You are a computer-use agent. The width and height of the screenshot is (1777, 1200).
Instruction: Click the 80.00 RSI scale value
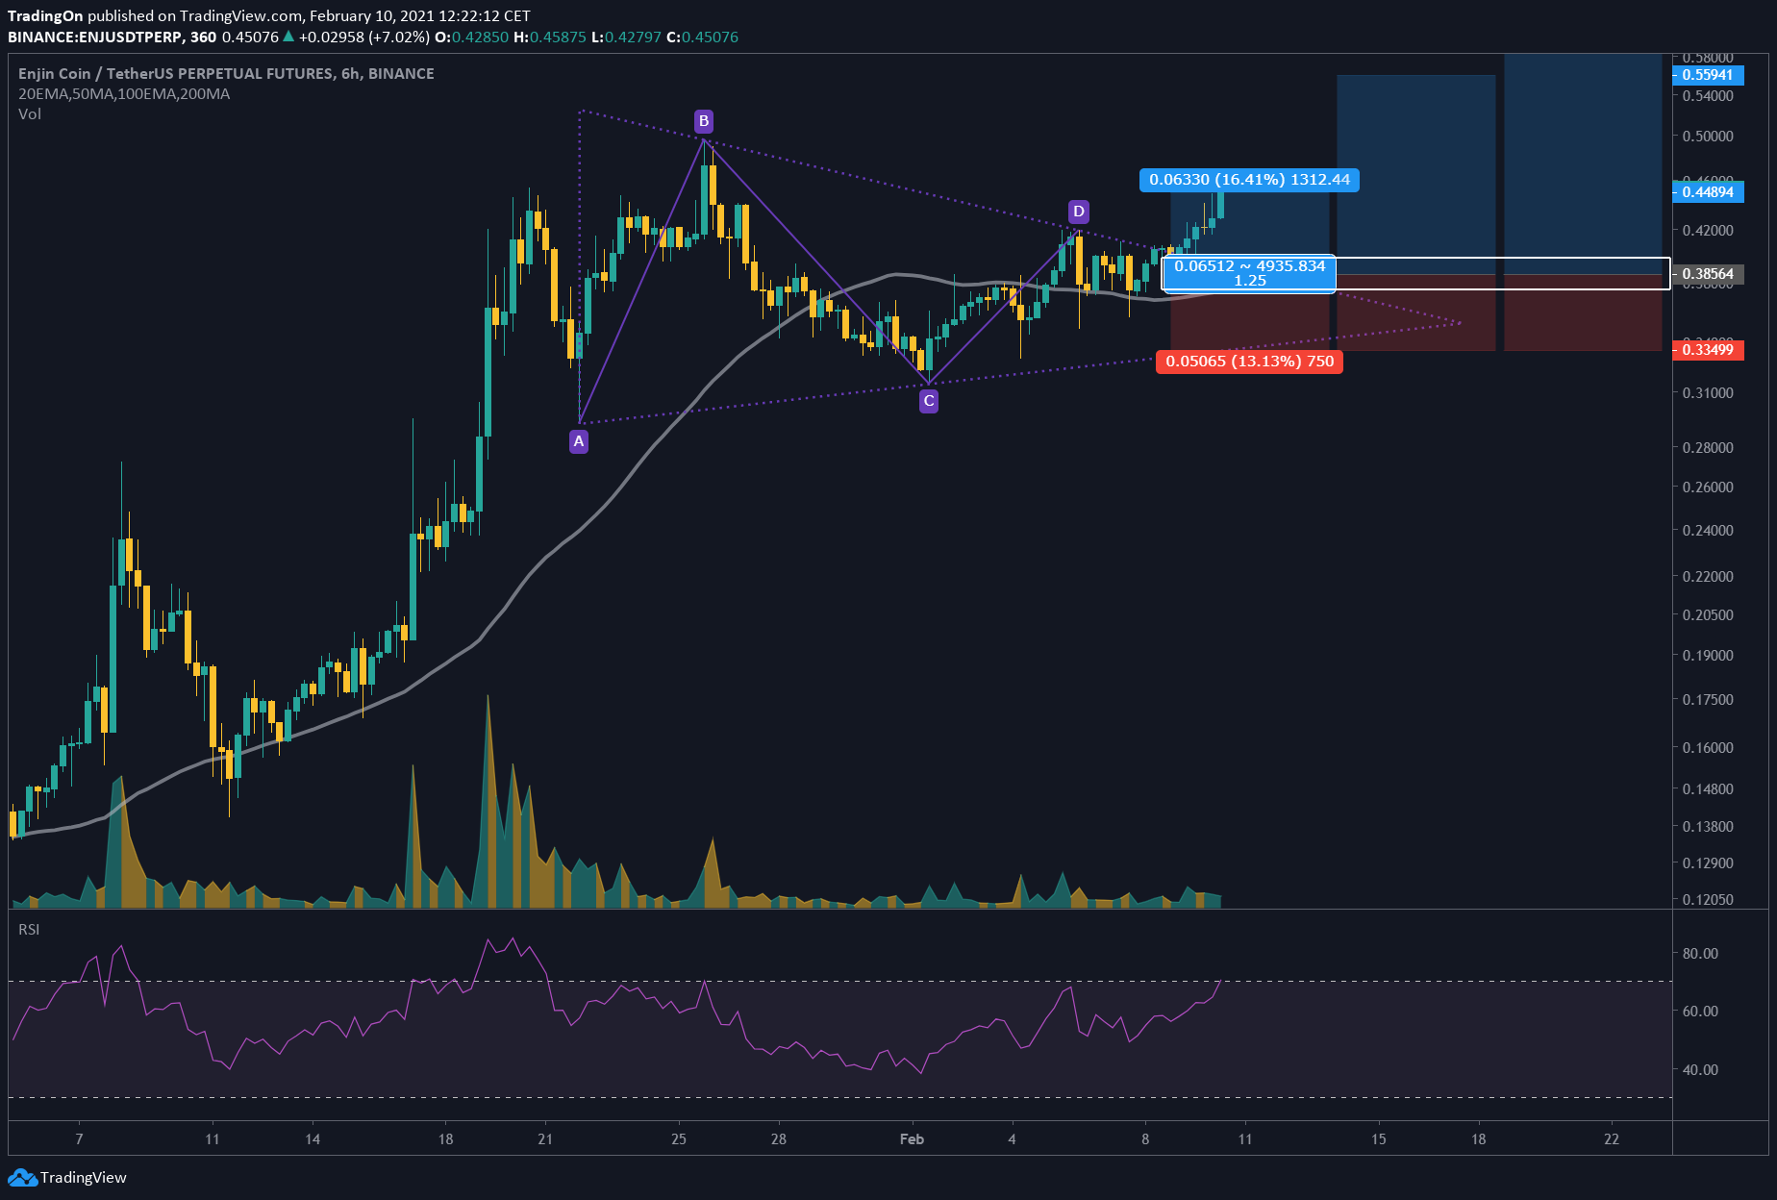point(1700,954)
